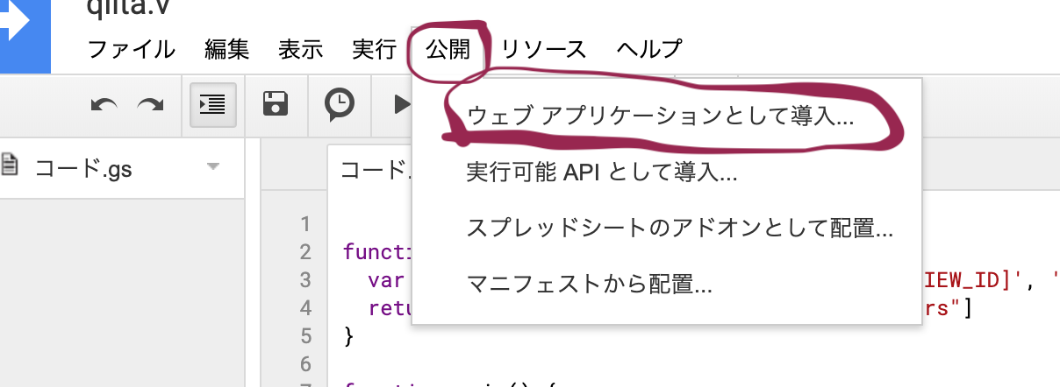Open the ファイル menu
The width and height of the screenshot is (1060, 387).
[x=132, y=49]
